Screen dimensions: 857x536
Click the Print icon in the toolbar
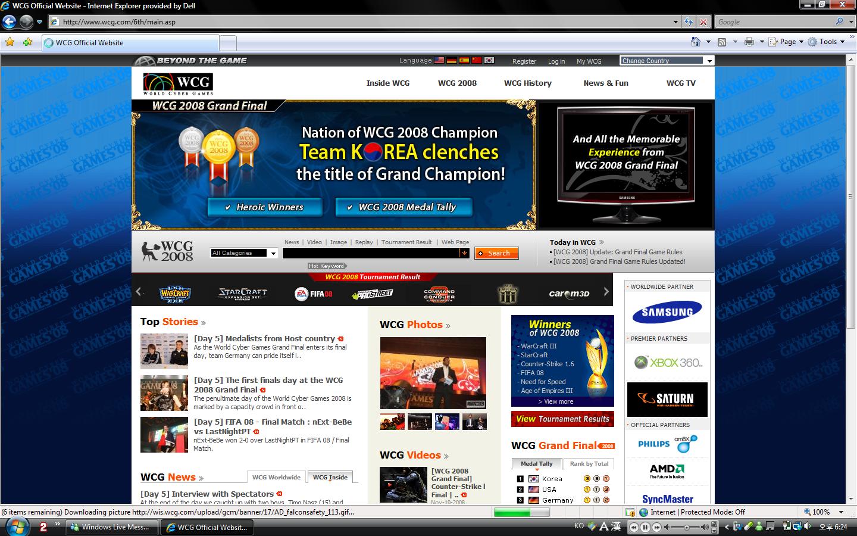tap(749, 42)
